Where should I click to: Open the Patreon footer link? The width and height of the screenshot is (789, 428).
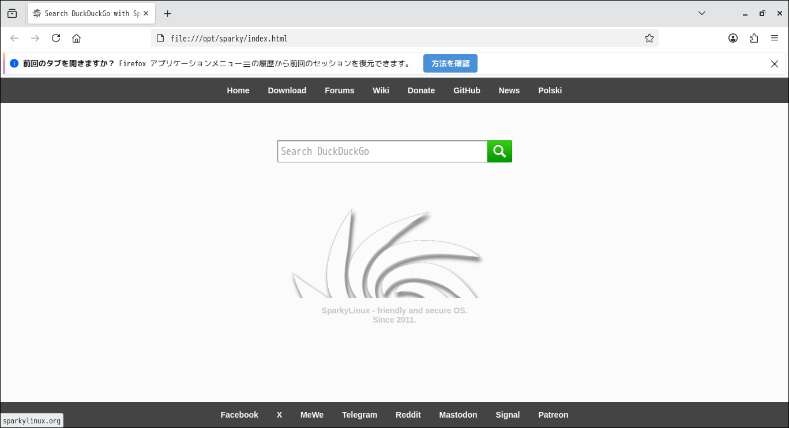coord(553,415)
